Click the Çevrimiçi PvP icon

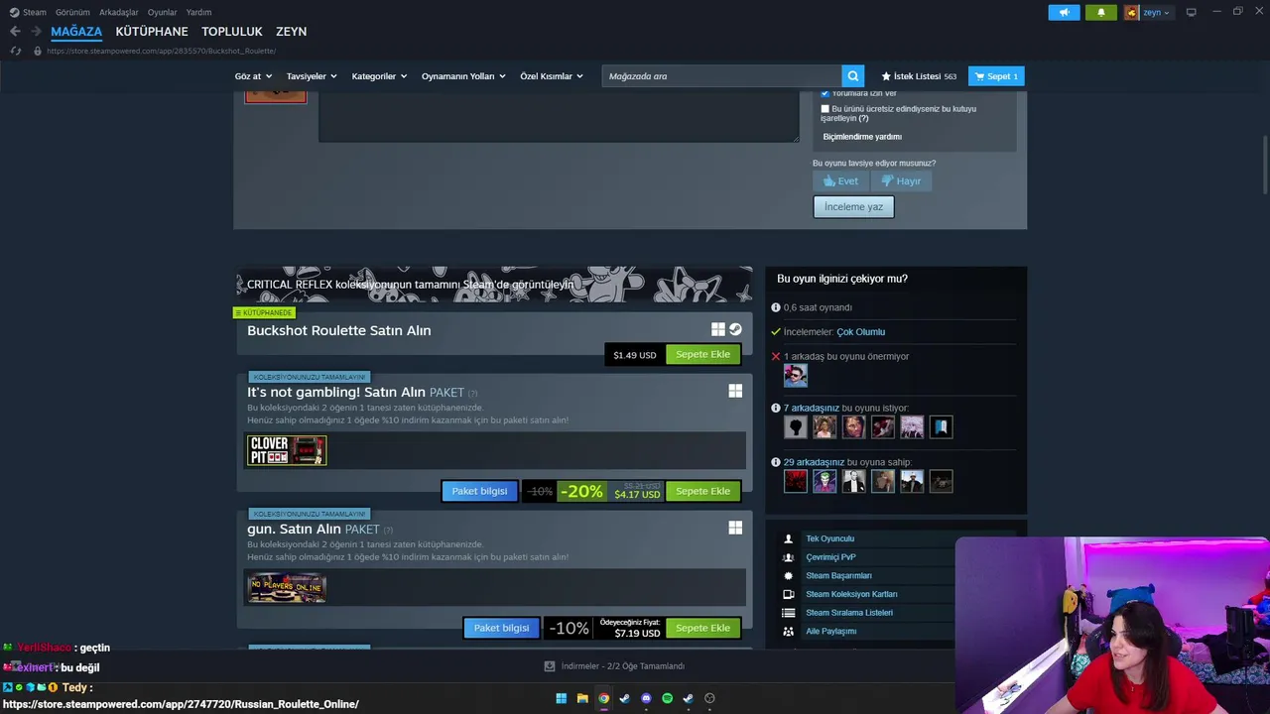pos(789,557)
